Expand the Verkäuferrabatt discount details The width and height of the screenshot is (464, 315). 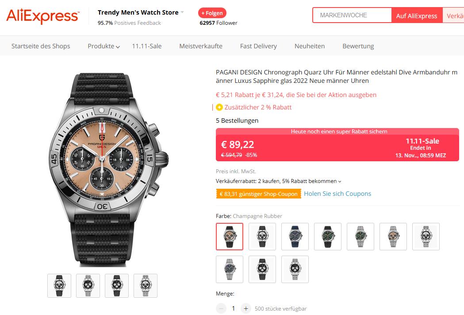click(x=340, y=181)
